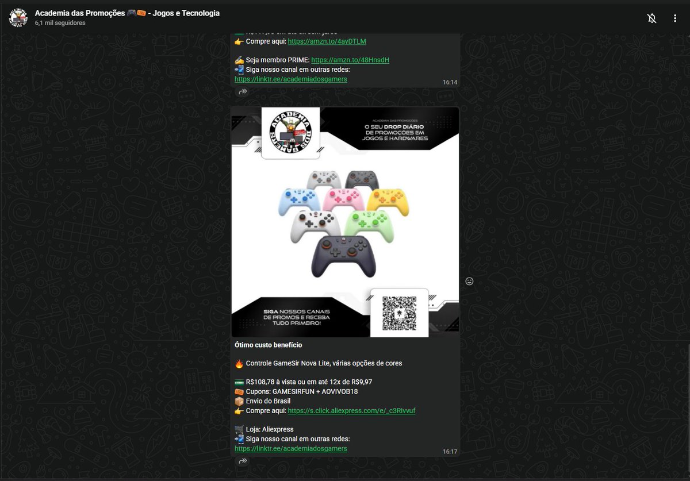React to the controllers post with emoji icon
690x481 pixels.
coord(469,281)
